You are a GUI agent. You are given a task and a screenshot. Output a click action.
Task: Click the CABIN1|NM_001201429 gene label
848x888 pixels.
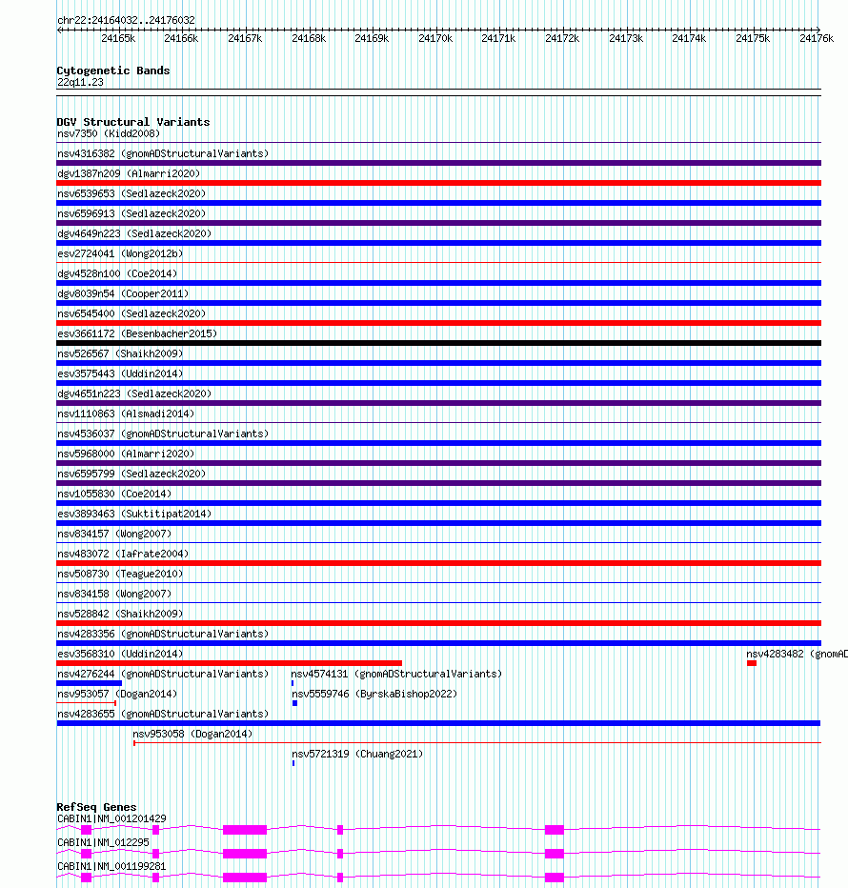pyautogui.click(x=111, y=818)
